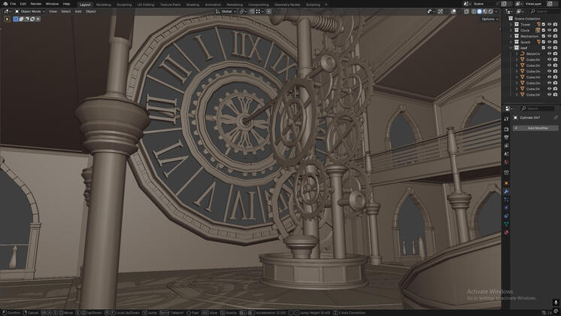The image size is (561, 316).
Task: Collapse the roof collection
Action: coord(511,47)
